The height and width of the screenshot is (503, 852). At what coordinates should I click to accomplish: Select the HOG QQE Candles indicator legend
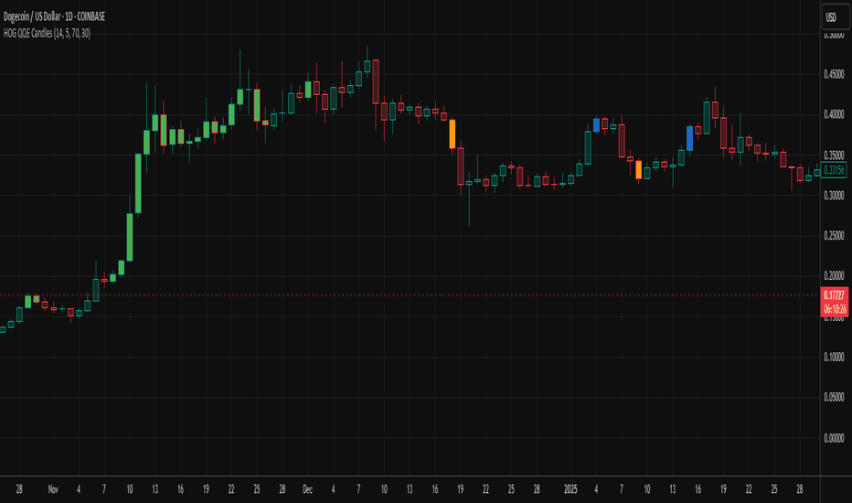47,33
